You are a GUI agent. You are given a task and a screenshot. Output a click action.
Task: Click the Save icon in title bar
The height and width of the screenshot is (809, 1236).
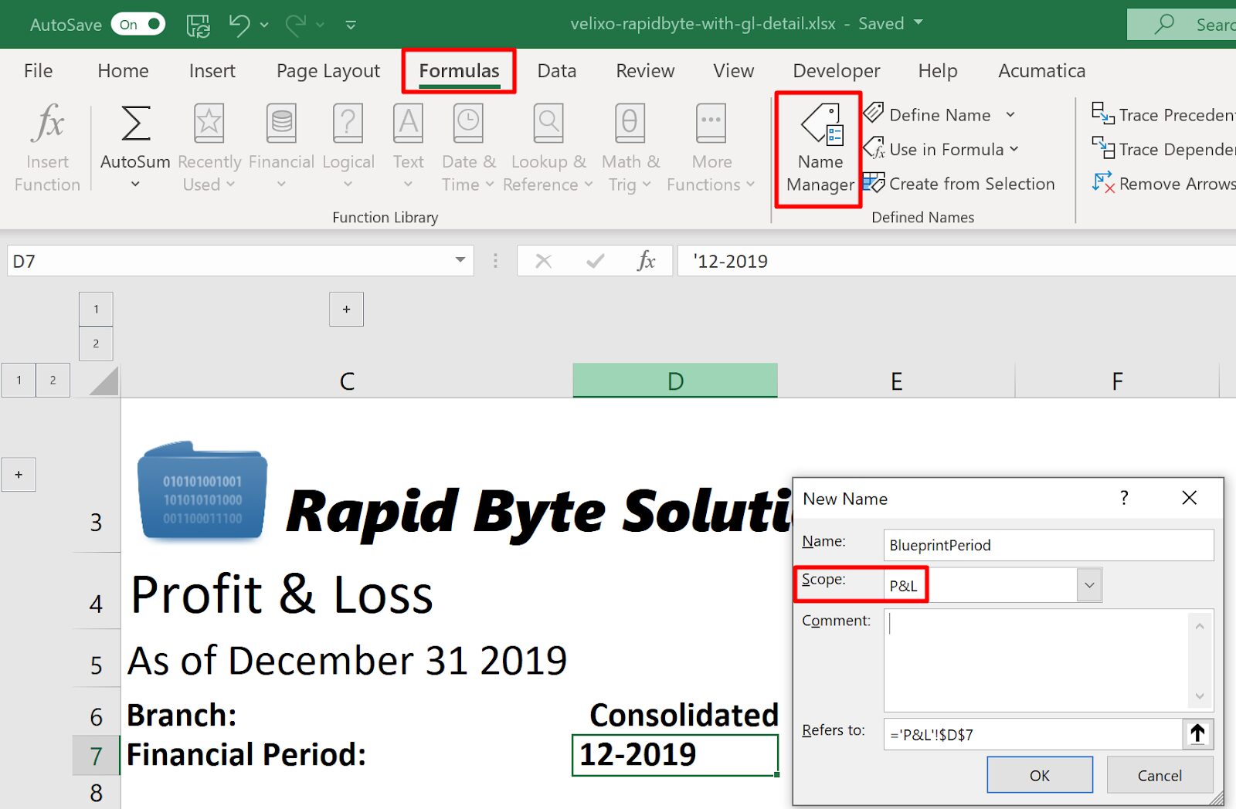point(199,25)
